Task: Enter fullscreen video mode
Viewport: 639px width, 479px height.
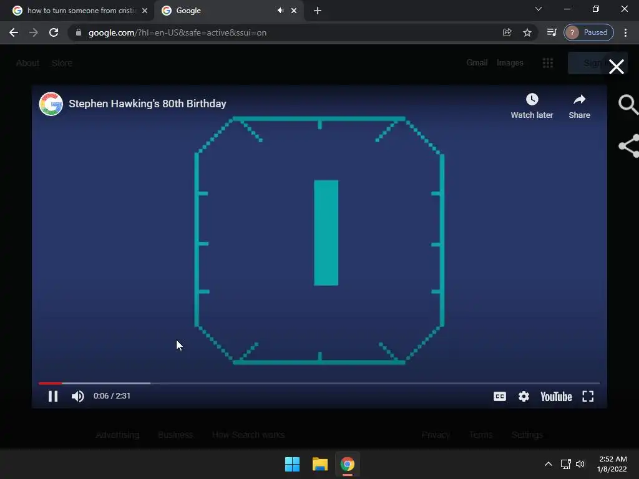Action: [x=588, y=396]
